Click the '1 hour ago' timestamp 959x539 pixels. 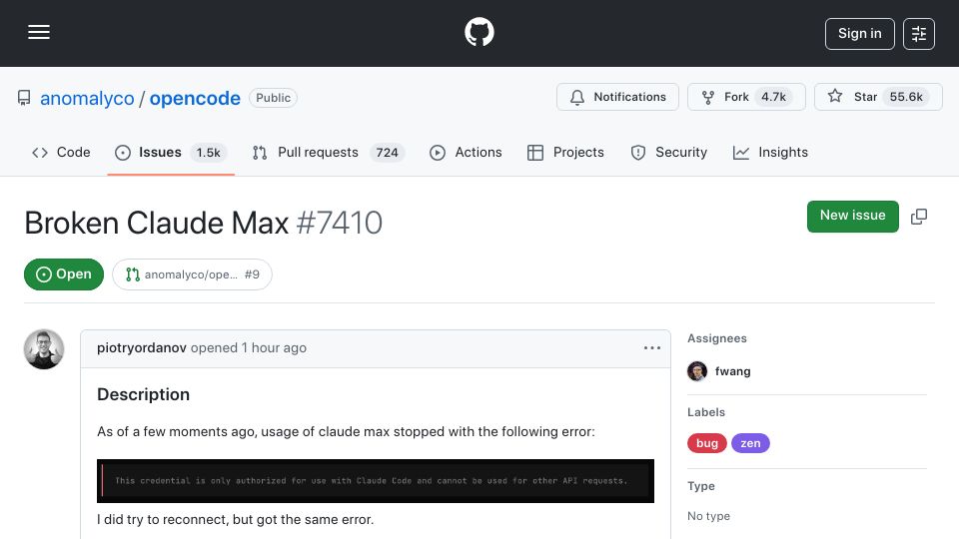(274, 347)
